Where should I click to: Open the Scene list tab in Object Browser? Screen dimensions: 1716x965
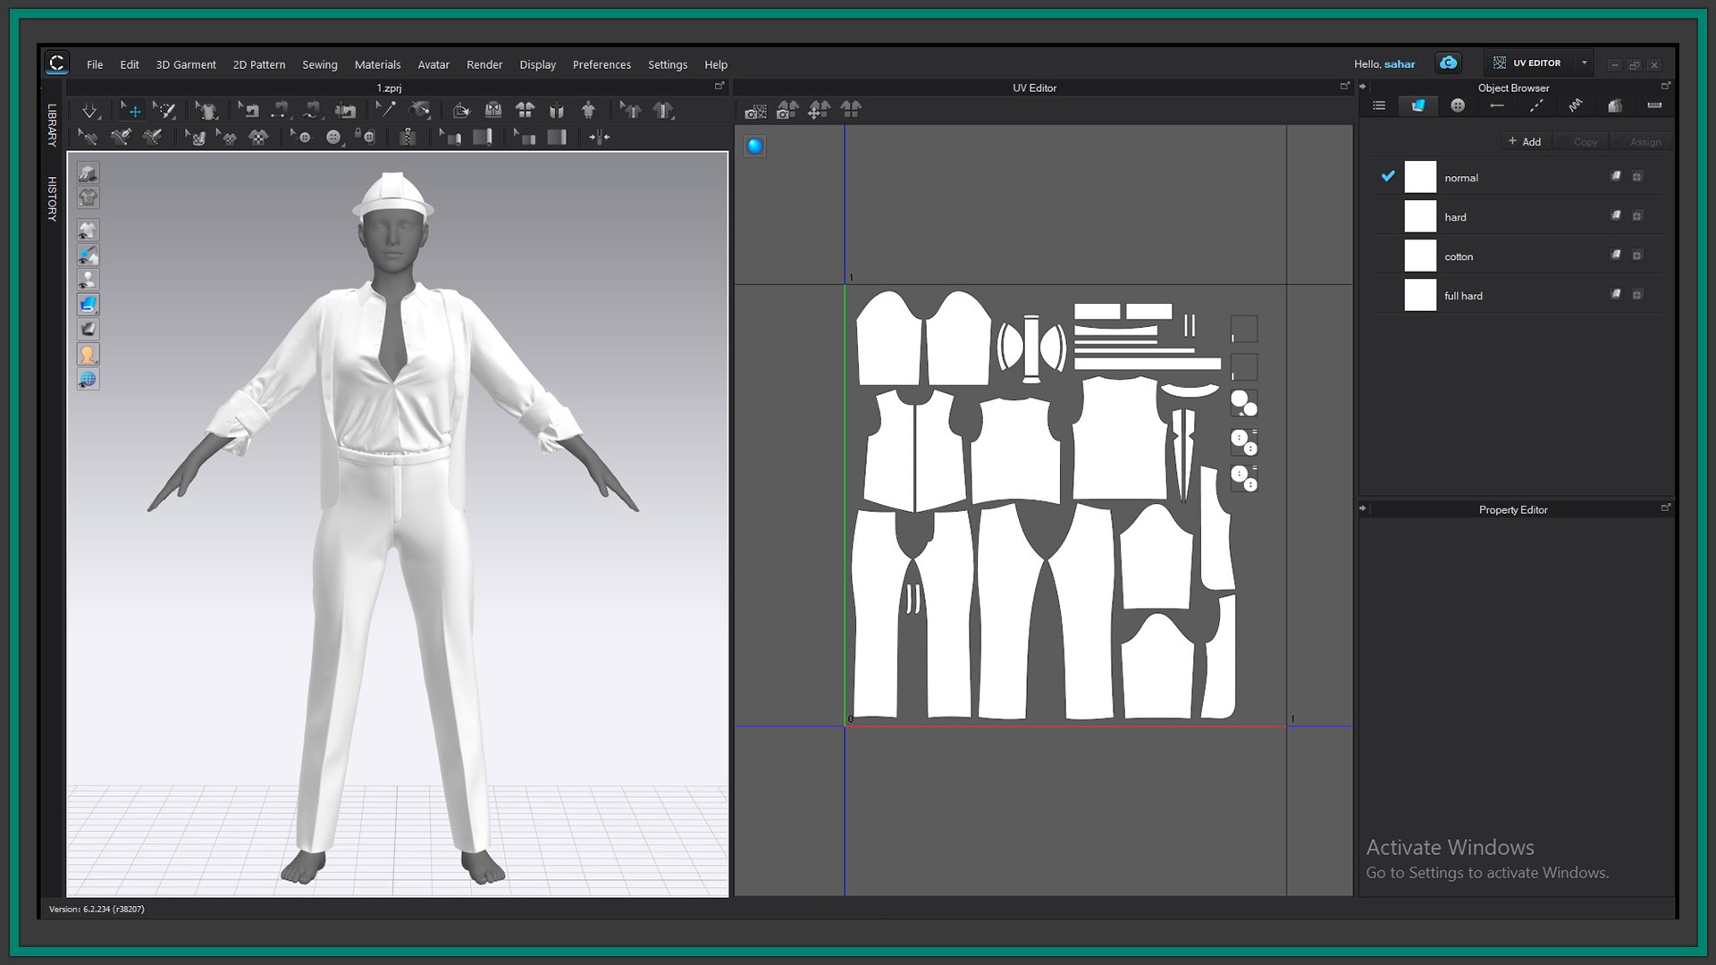[1379, 105]
